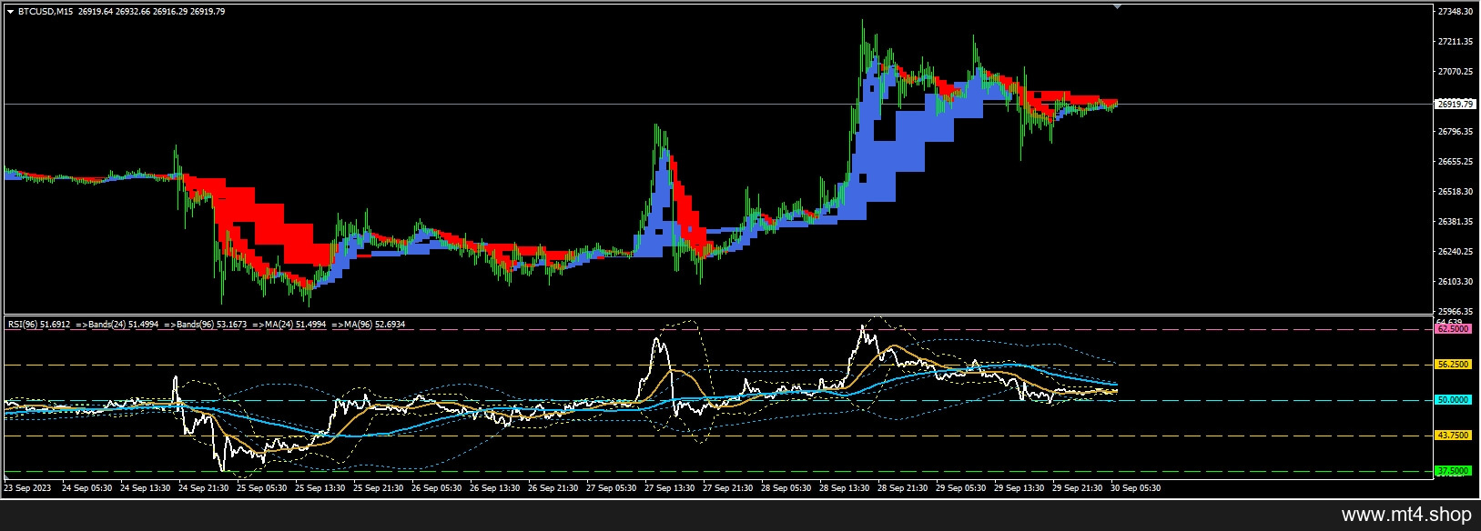Click the 26518.30 price scale label
The width and height of the screenshot is (1481, 531).
click(x=1456, y=192)
